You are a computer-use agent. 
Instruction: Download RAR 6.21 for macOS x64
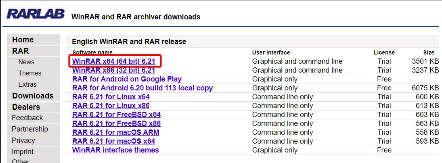click(113, 141)
